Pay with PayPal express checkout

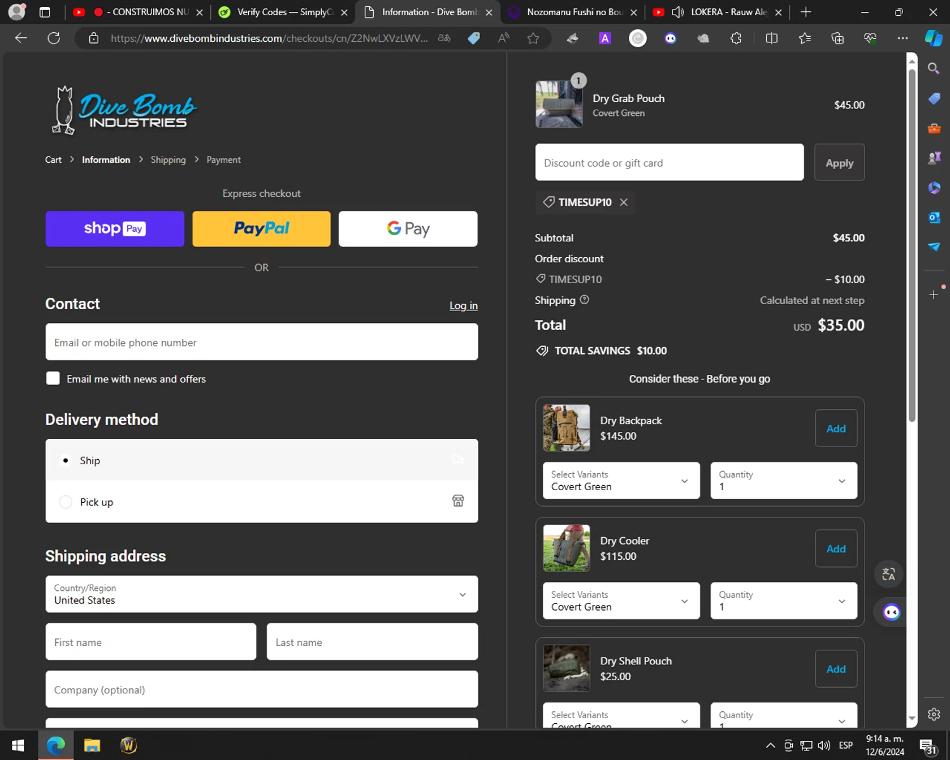click(x=262, y=229)
